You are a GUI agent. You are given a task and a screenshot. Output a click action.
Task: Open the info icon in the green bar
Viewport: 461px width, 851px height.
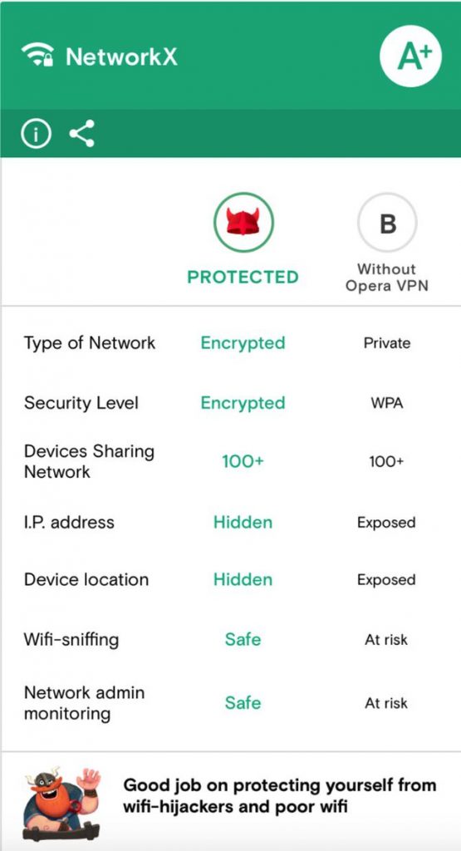point(36,134)
